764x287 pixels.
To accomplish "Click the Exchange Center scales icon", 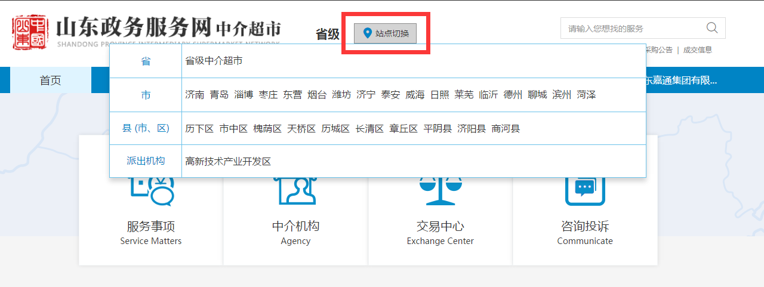I will pyautogui.click(x=440, y=190).
